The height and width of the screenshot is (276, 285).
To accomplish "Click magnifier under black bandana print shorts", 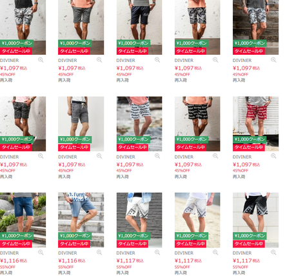I will point(273,252).
